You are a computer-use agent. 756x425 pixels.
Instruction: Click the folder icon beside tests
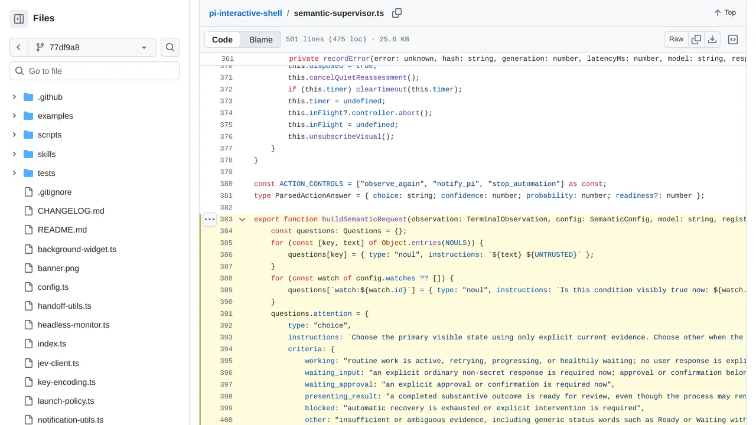(x=28, y=173)
